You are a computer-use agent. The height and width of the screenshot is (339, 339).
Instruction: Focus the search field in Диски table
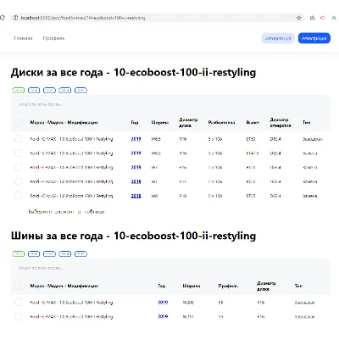170,104
